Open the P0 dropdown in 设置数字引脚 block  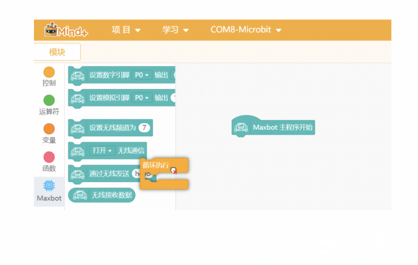pyautogui.click(x=142, y=75)
